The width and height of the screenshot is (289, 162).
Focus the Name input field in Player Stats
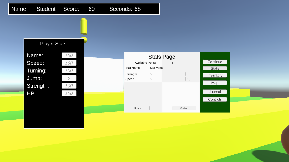pyautogui.click(x=69, y=55)
